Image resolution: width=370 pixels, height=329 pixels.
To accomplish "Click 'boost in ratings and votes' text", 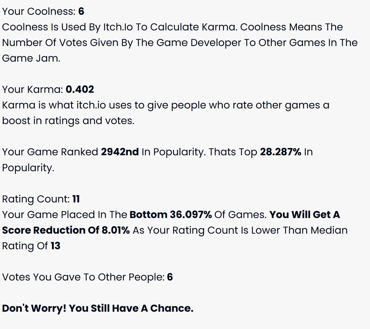I will 68,121.
